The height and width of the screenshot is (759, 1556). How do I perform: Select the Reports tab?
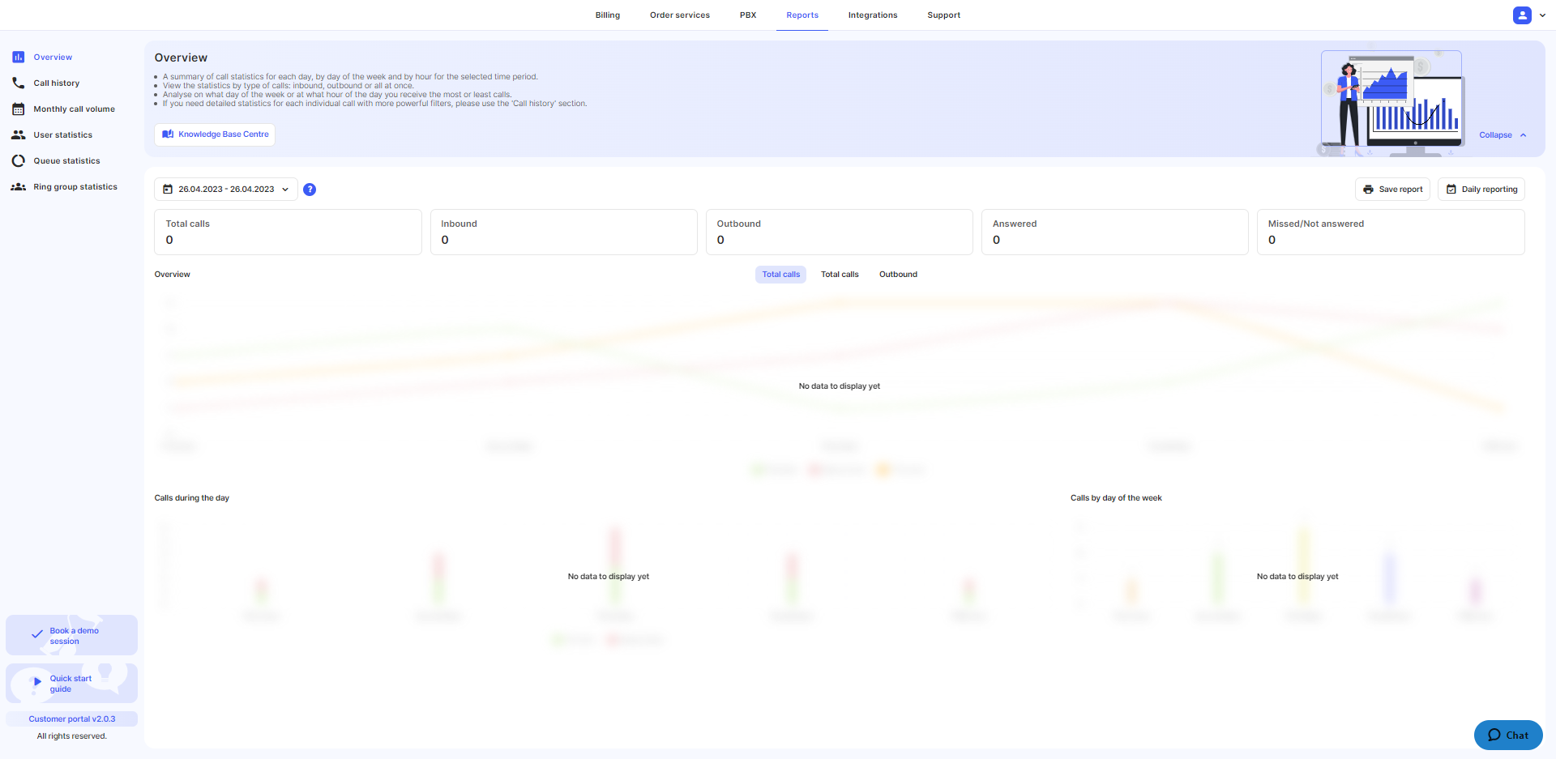click(802, 15)
